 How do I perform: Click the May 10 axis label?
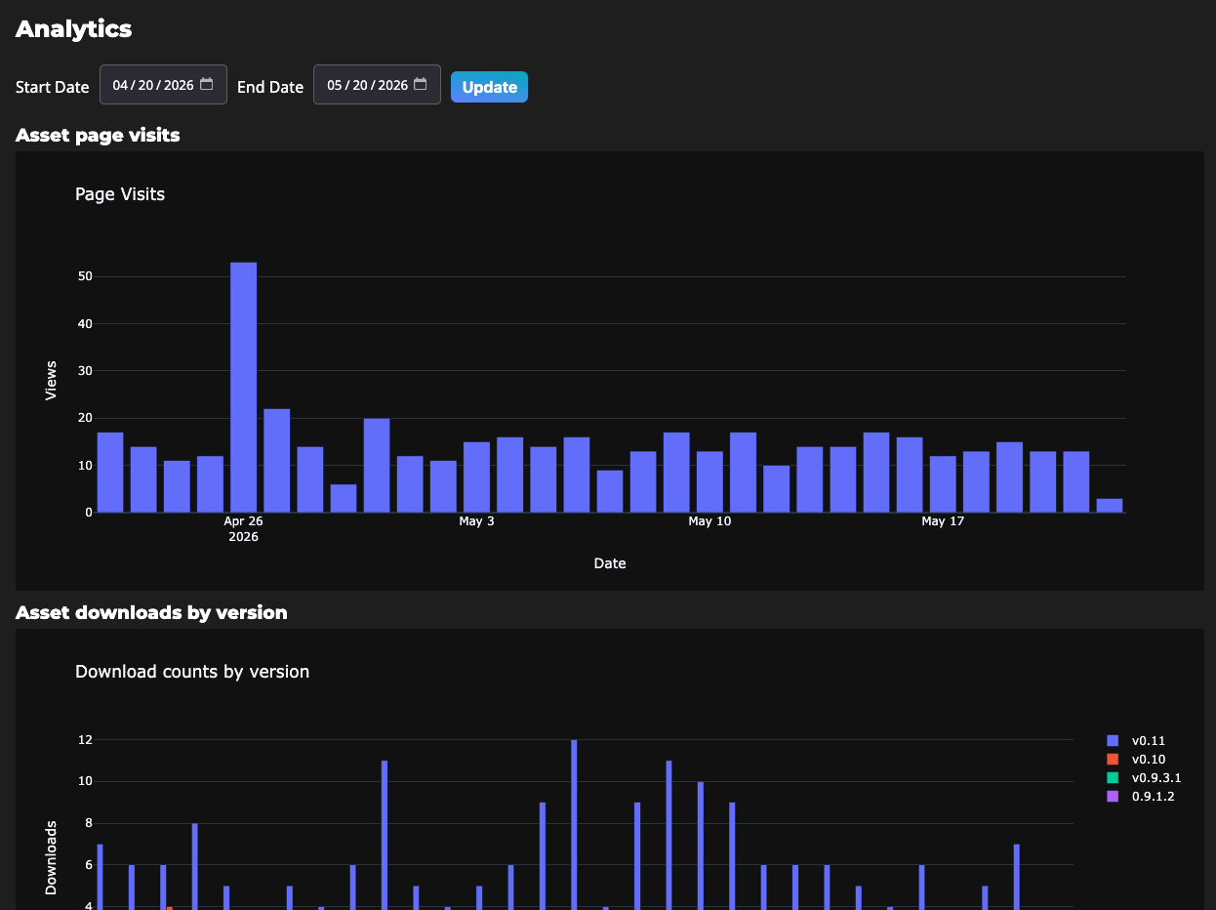click(709, 521)
